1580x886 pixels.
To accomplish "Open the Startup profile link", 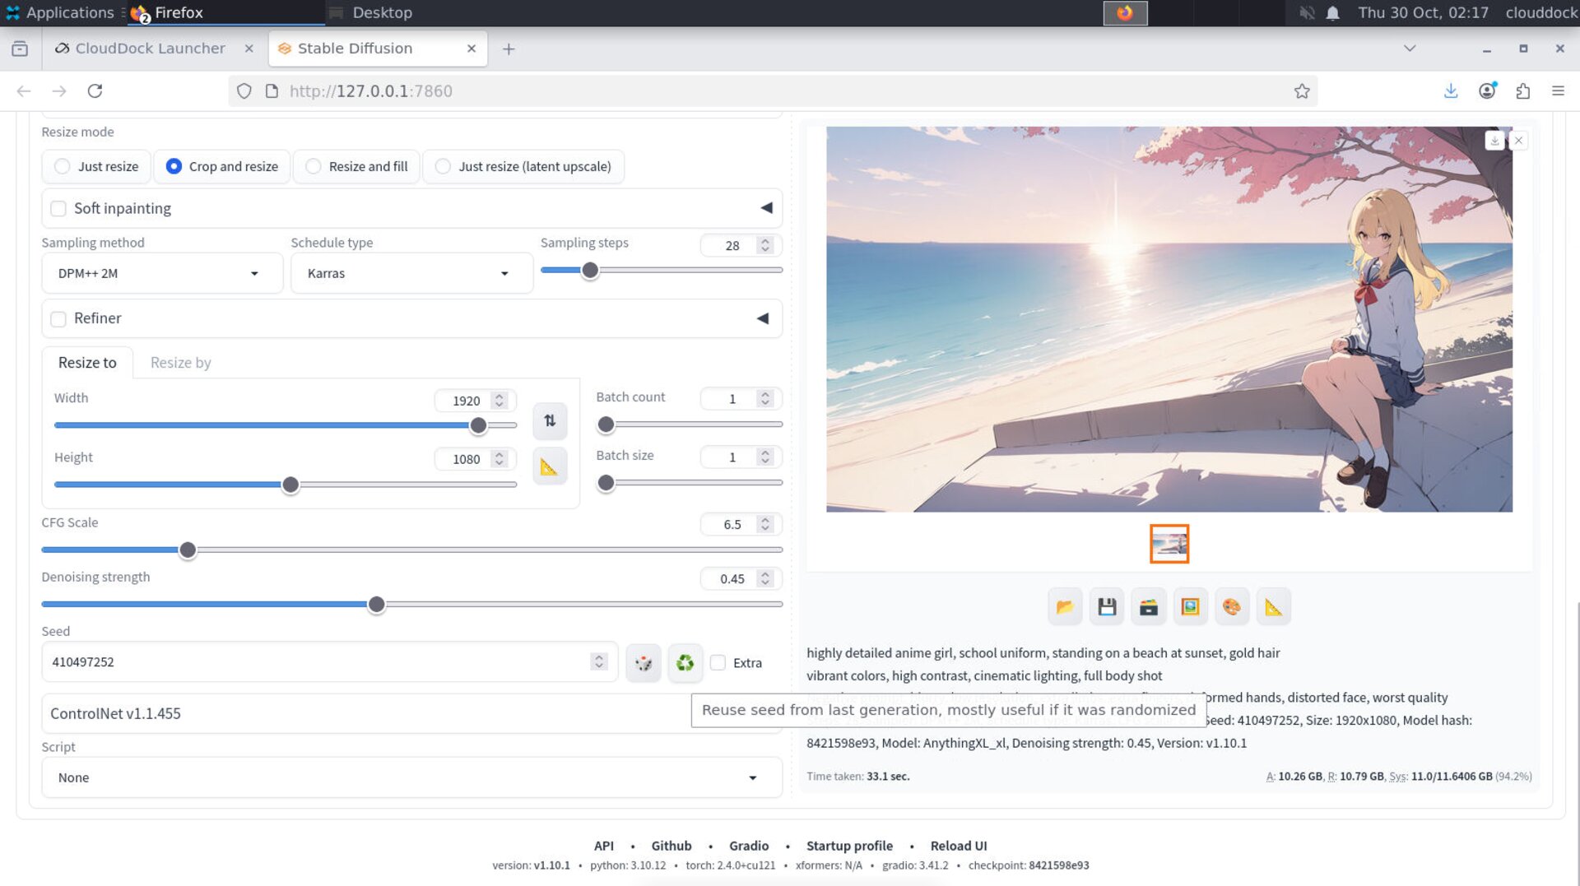I will point(849,846).
